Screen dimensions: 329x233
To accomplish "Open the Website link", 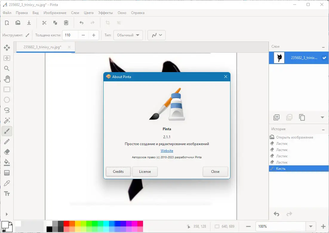I will coord(167,151).
